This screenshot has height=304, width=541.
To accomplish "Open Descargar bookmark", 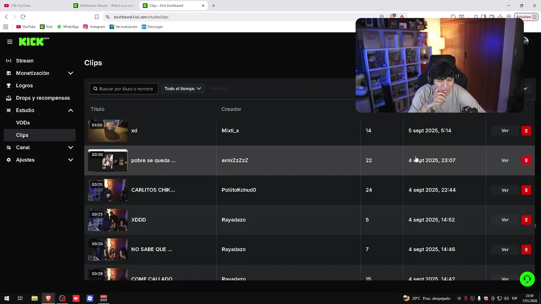I will 152,27.
